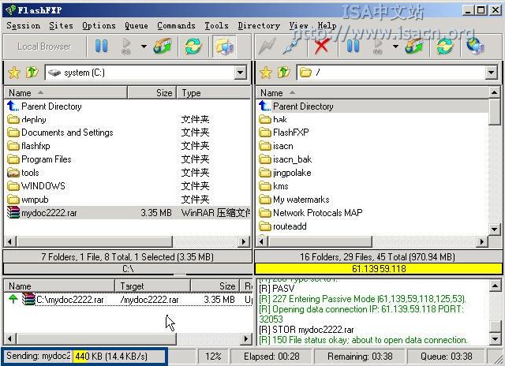Image resolution: width=505 pixels, height=366 pixels.
Task: Select the remote isacn folder
Action: [276, 146]
